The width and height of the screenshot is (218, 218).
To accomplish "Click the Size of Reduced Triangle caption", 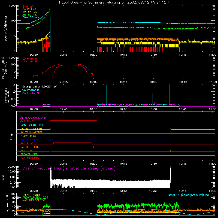I will [x=69, y=168].
